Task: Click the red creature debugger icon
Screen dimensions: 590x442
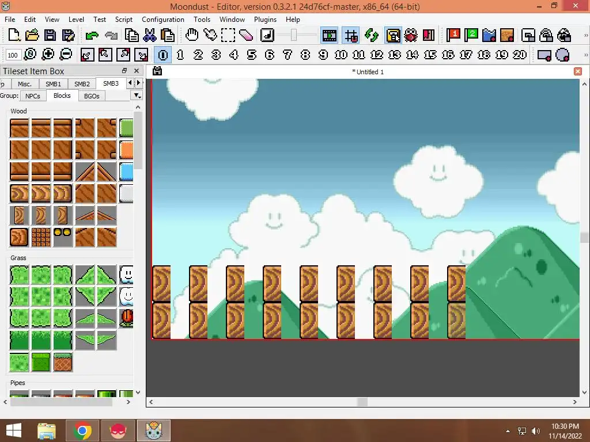Action: 411,35
